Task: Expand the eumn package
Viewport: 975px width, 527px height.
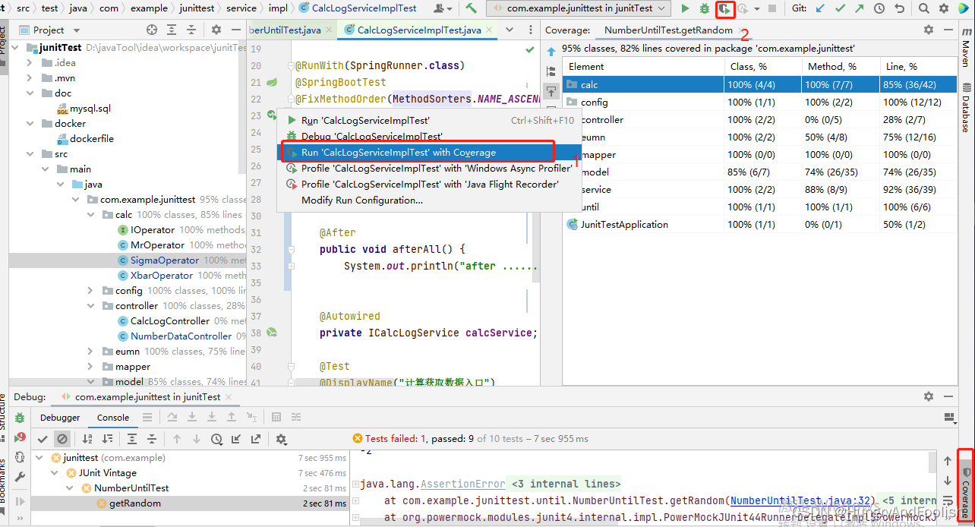Action: 90,352
